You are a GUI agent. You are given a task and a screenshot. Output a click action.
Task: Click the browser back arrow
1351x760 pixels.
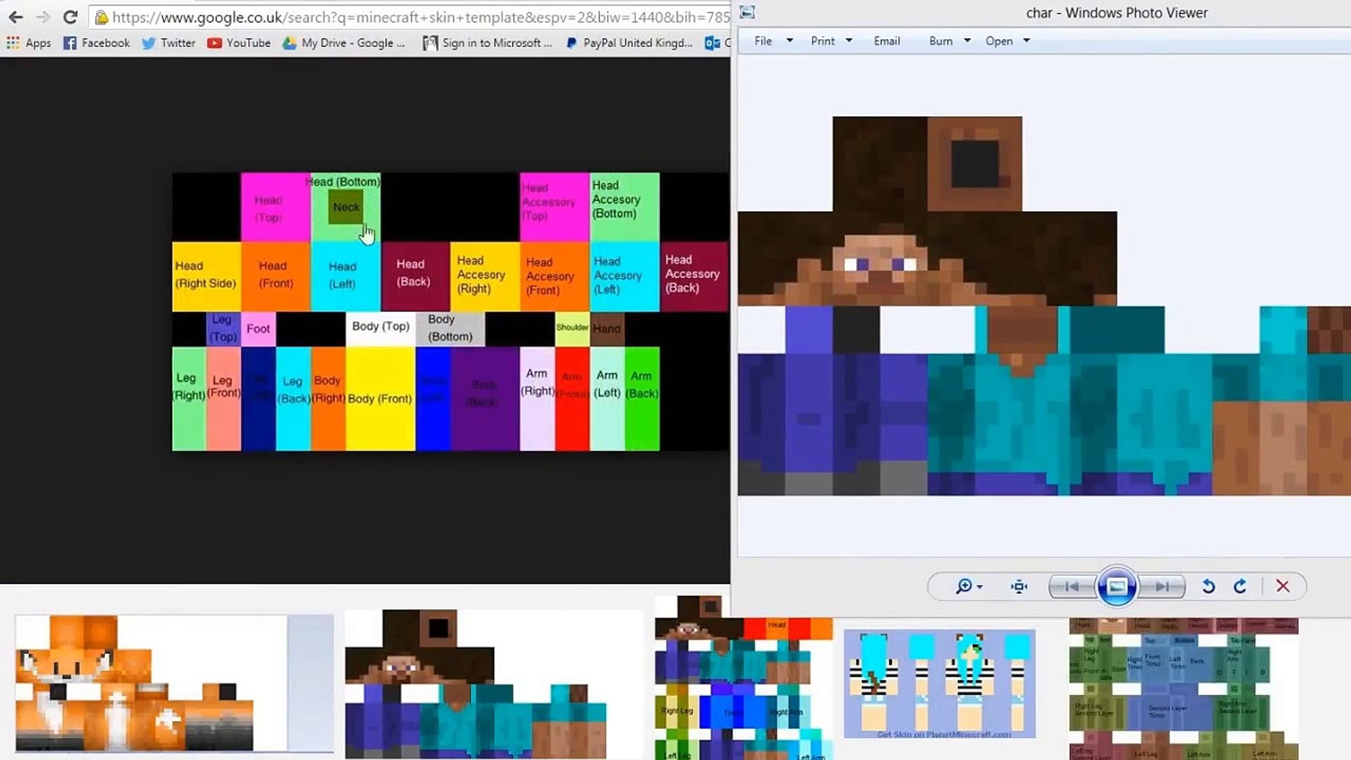(15, 17)
